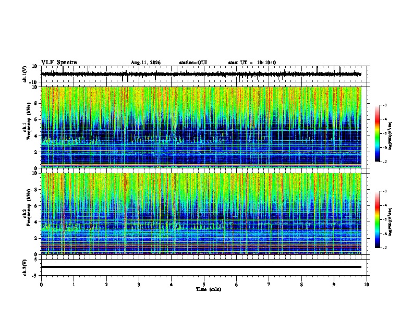Image resolution: width=413 pixels, height=319 pixels.
Task: Click the "-7" label on ch.2 color bar
Action: tap(384, 248)
